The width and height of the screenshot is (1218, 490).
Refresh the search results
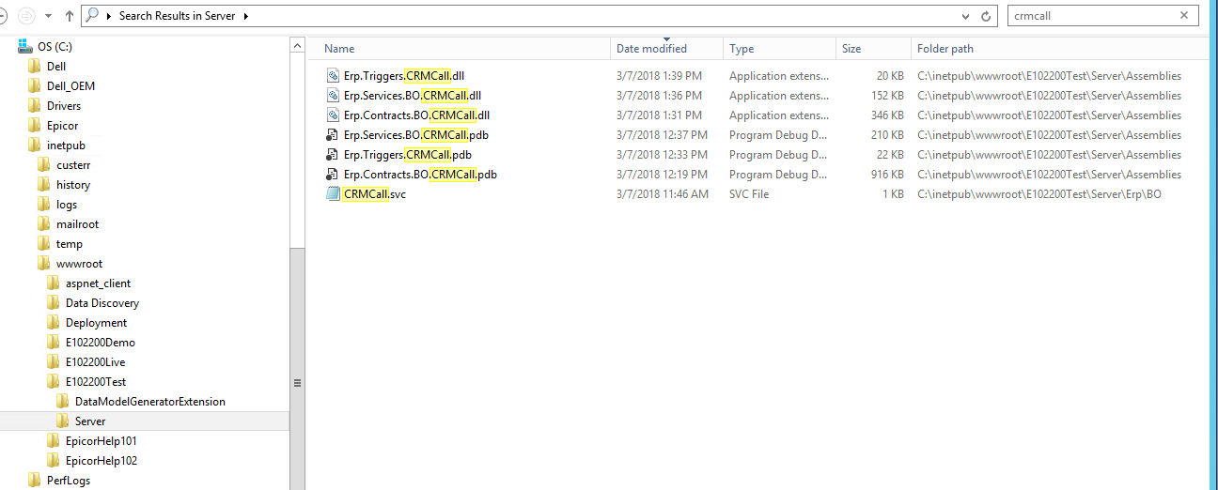click(986, 17)
